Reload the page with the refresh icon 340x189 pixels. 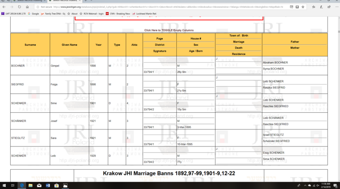coord(19,7)
